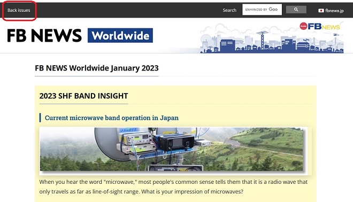Select the 2023 SHF BAND INSIGHT heading
Screen dimensions: 353x202
(x=83, y=96)
